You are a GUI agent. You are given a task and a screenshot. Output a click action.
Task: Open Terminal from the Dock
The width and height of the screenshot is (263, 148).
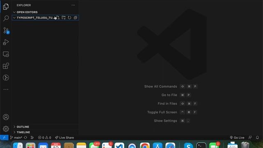(x=201, y=145)
